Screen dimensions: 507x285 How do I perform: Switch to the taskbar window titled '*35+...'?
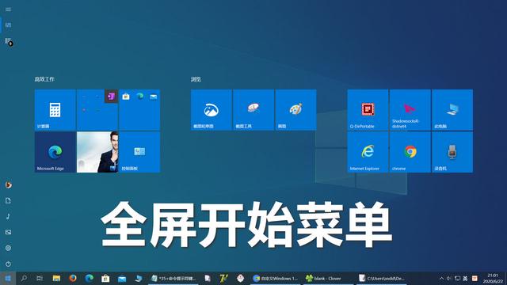coord(173,278)
